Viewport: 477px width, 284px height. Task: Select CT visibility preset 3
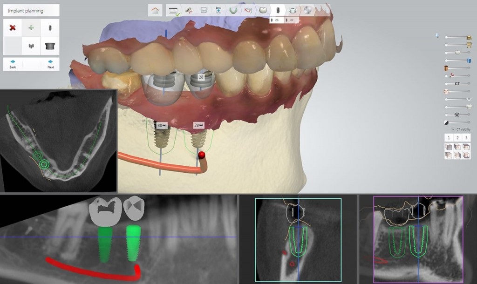(466, 138)
